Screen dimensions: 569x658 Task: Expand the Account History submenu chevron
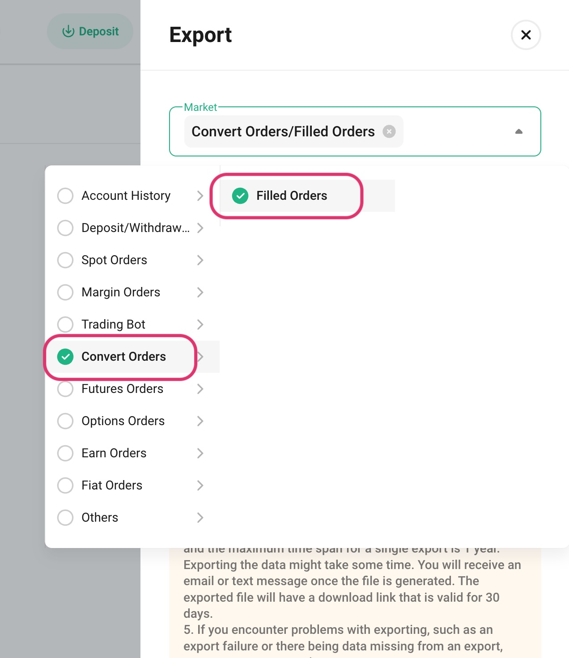pos(200,196)
